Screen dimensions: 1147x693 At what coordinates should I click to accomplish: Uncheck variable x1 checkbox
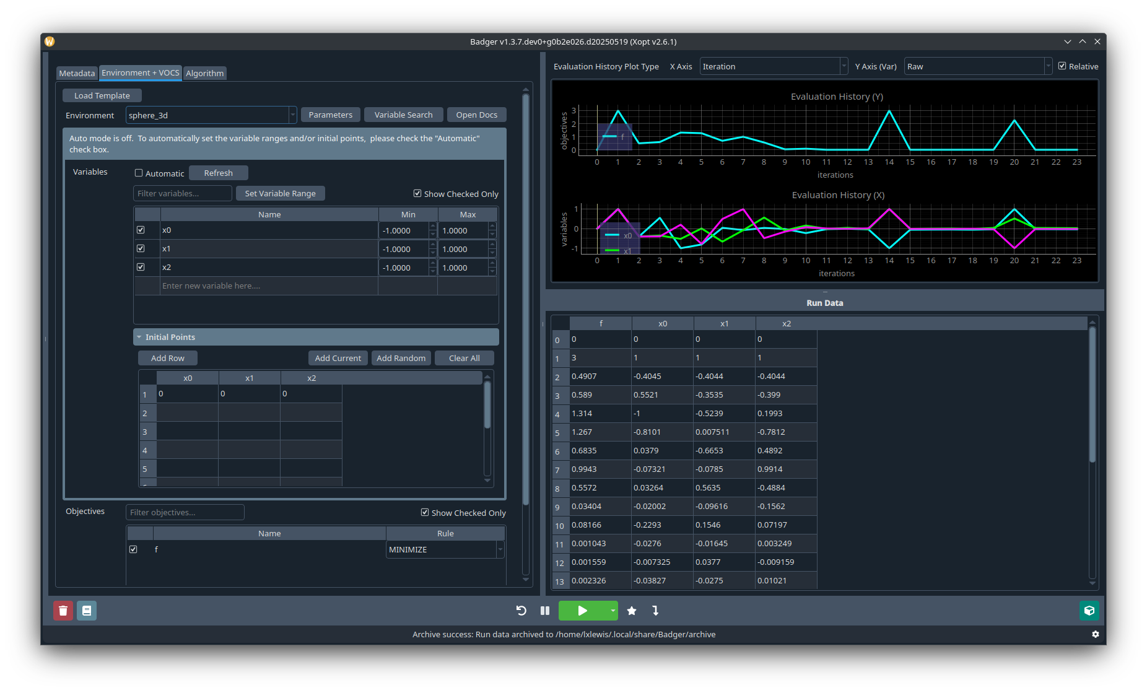pyautogui.click(x=141, y=248)
